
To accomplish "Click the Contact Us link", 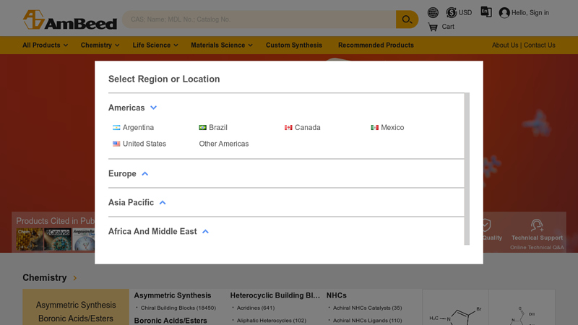I will (540, 45).
